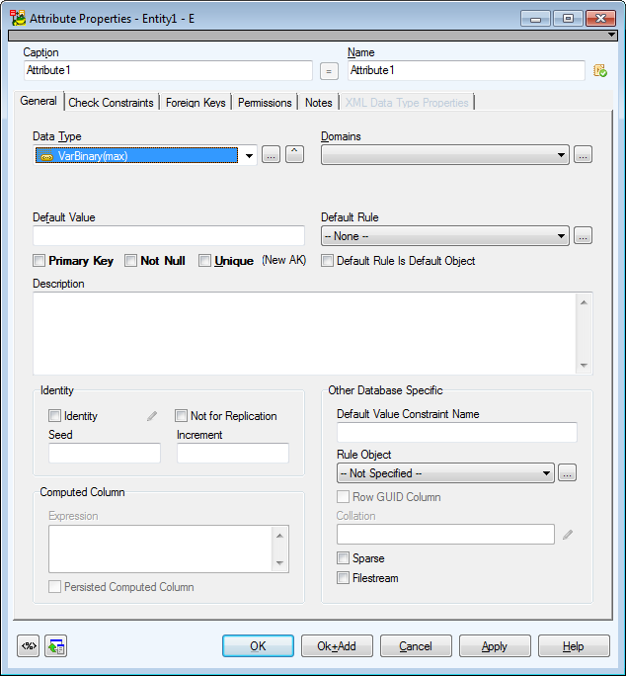Click the Expression scrollbar up arrow

[x=279, y=536]
